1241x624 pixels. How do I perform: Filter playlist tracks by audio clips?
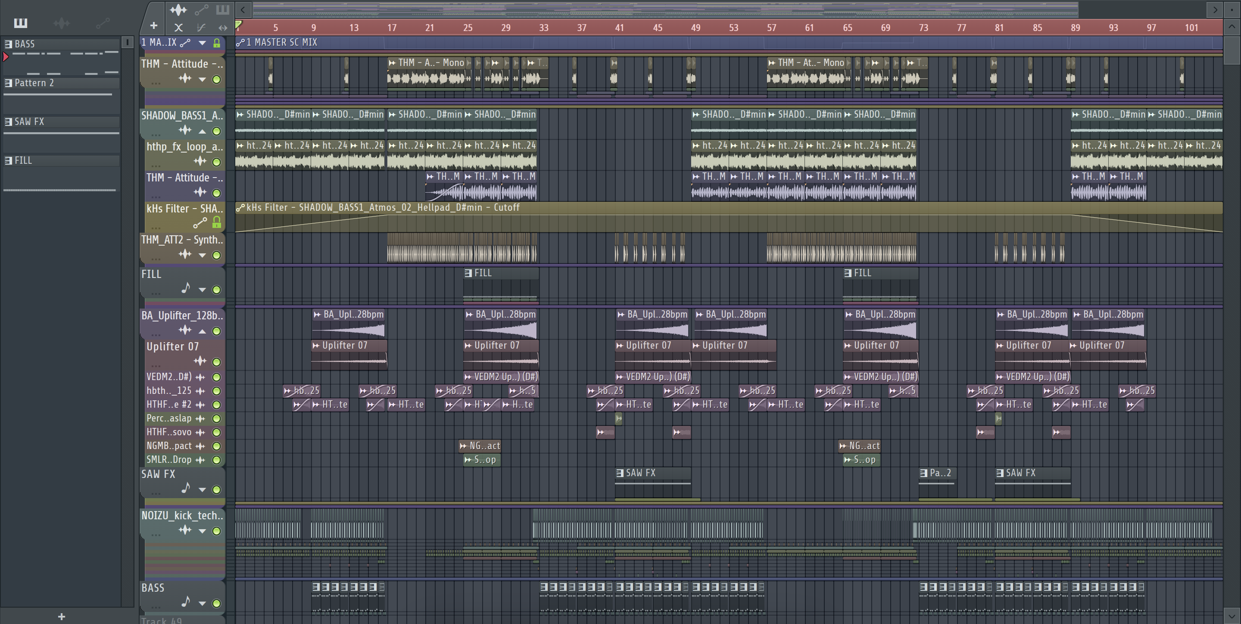click(178, 9)
